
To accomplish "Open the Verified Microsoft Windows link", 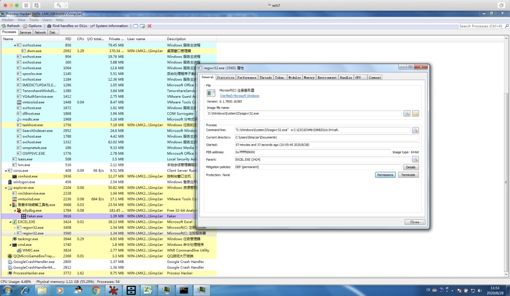I will click(x=239, y=96).
